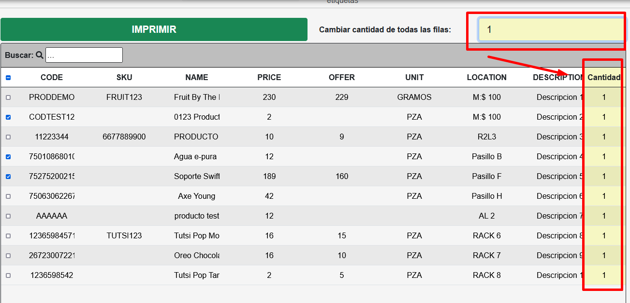
Task: Uncheck the Agua e-pura row checkbox
Action: (8, 157)
